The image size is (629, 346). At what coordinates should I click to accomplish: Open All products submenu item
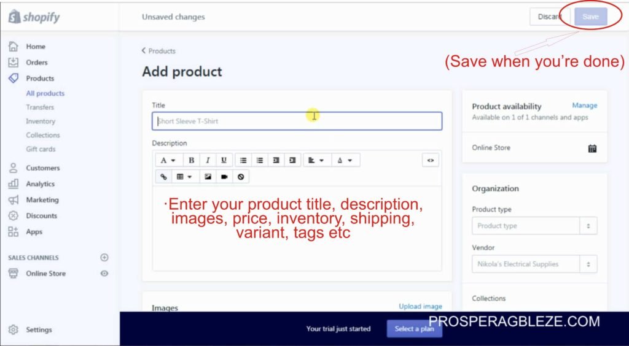[45, 93]
